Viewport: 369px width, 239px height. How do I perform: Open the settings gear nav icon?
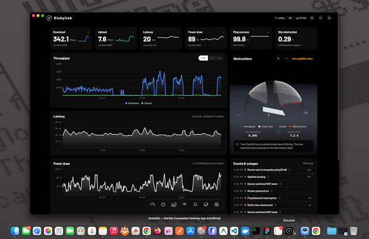[x=217, y=205]
